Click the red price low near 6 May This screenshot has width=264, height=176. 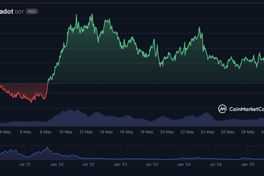coord(31,102)
